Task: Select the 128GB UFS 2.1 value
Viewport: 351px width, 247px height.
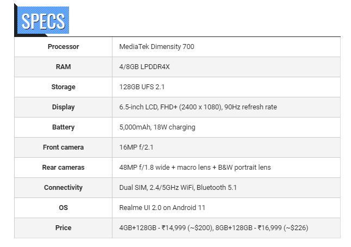Action: (142, 87)
